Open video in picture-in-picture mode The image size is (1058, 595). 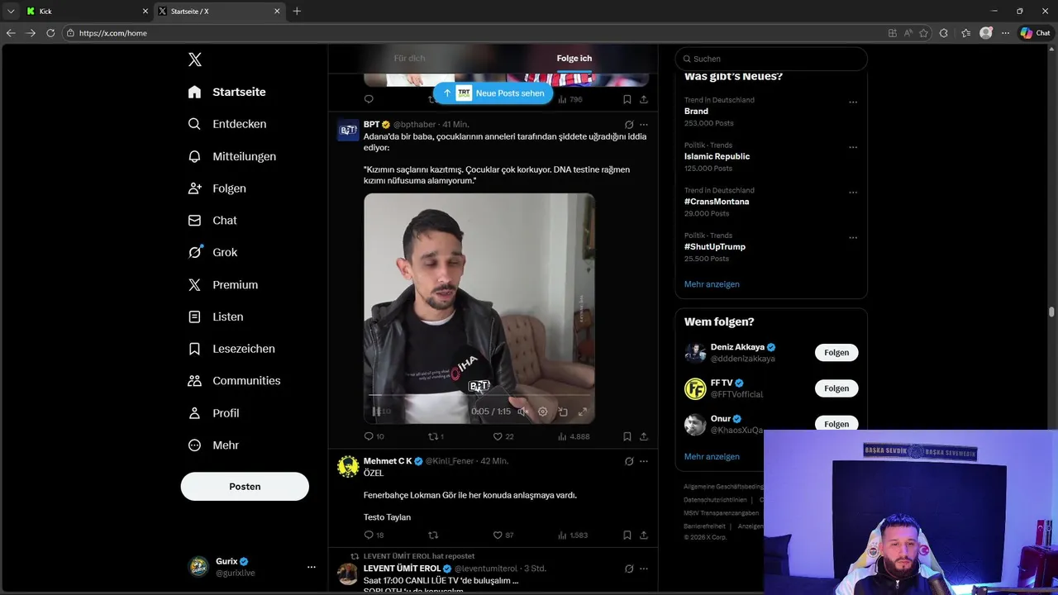563,412
